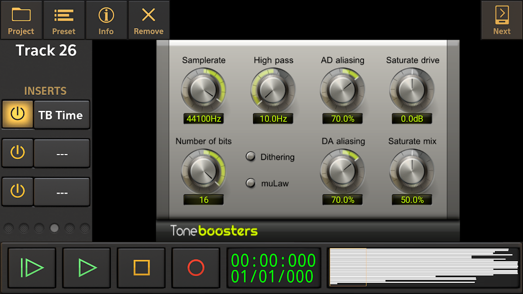Click the Saturate mix knob
Viewport: 523px width, 294px height.
point(412,171)
